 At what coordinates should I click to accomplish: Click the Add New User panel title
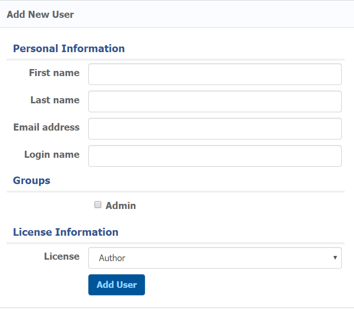pyautogui.click(x=40, y=15)
